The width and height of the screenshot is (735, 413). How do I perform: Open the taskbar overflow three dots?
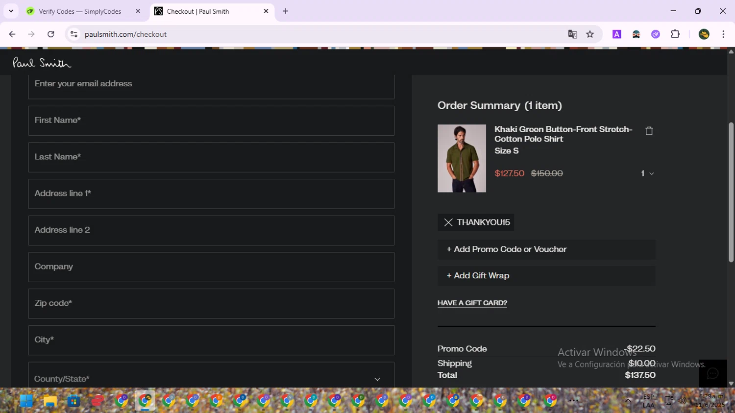tap(574, 401)
